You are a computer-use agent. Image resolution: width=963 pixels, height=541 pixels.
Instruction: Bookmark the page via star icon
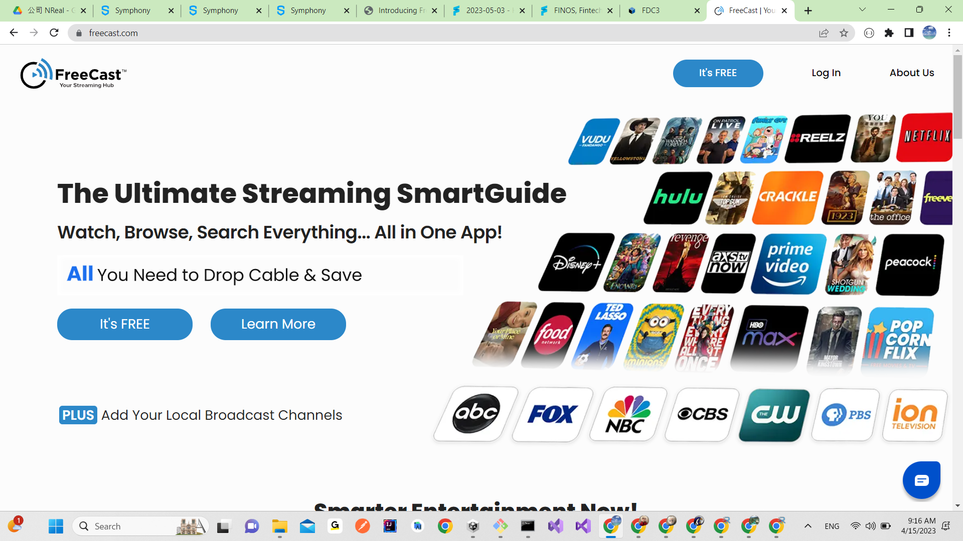pos(844,33)
